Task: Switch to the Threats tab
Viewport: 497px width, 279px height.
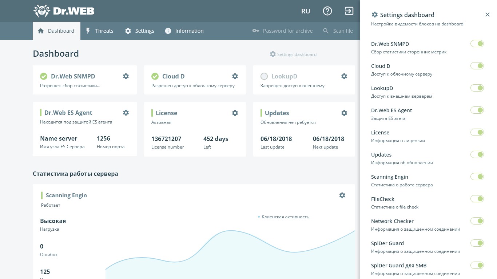Action: (99, 31)
